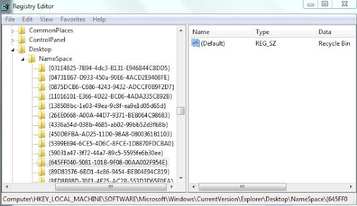
Task: Click tree pane vertical scroll up arrow
Action: (x=181, y=31)
